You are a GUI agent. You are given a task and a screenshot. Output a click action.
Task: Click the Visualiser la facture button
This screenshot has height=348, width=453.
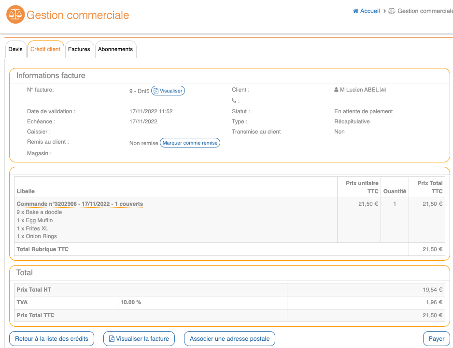pos(139,339)
